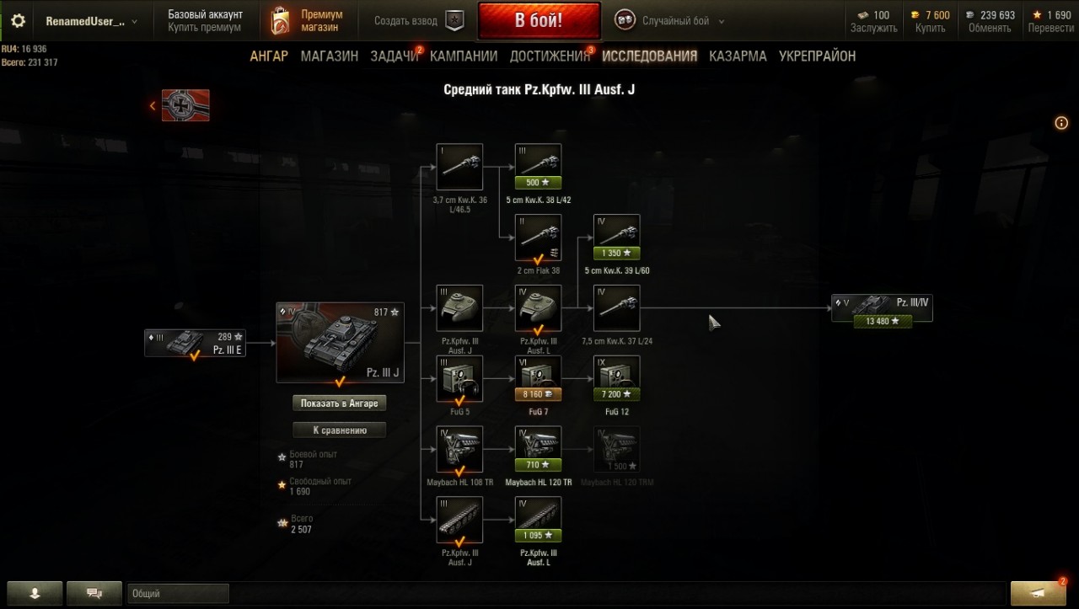Open the Pz. III/IV tank node
Screen dimensions: 1079x609
[882, 308]
